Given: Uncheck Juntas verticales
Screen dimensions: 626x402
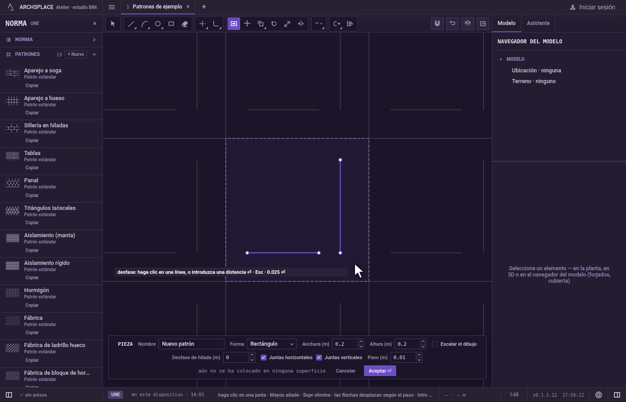Looking at the screenshot, I should pos(319,357).
